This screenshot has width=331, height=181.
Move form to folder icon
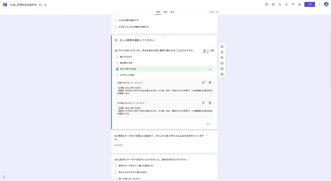pos(41,5)
